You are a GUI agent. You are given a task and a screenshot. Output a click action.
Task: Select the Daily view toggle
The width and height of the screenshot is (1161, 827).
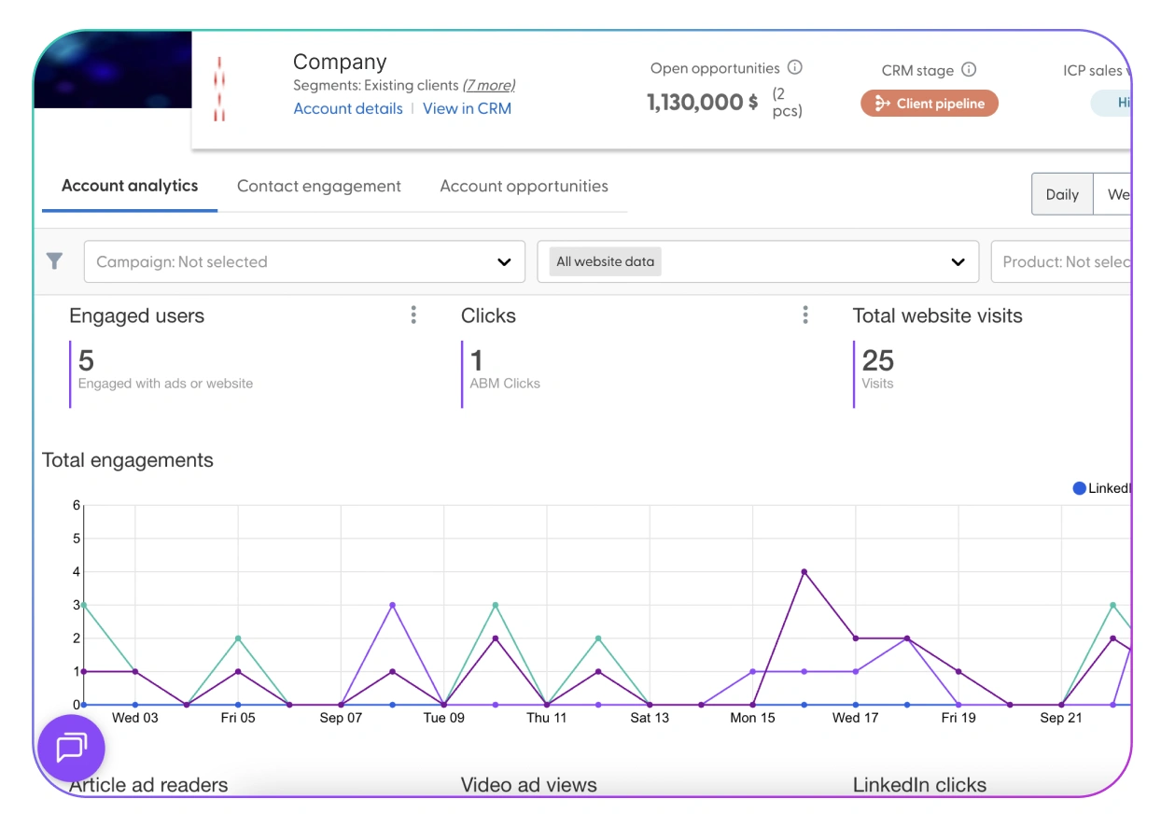[1061, 194]
